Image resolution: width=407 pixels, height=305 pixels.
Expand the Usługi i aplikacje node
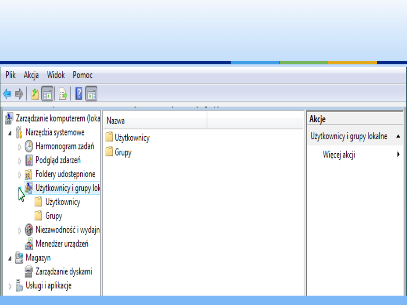(10, 286)
